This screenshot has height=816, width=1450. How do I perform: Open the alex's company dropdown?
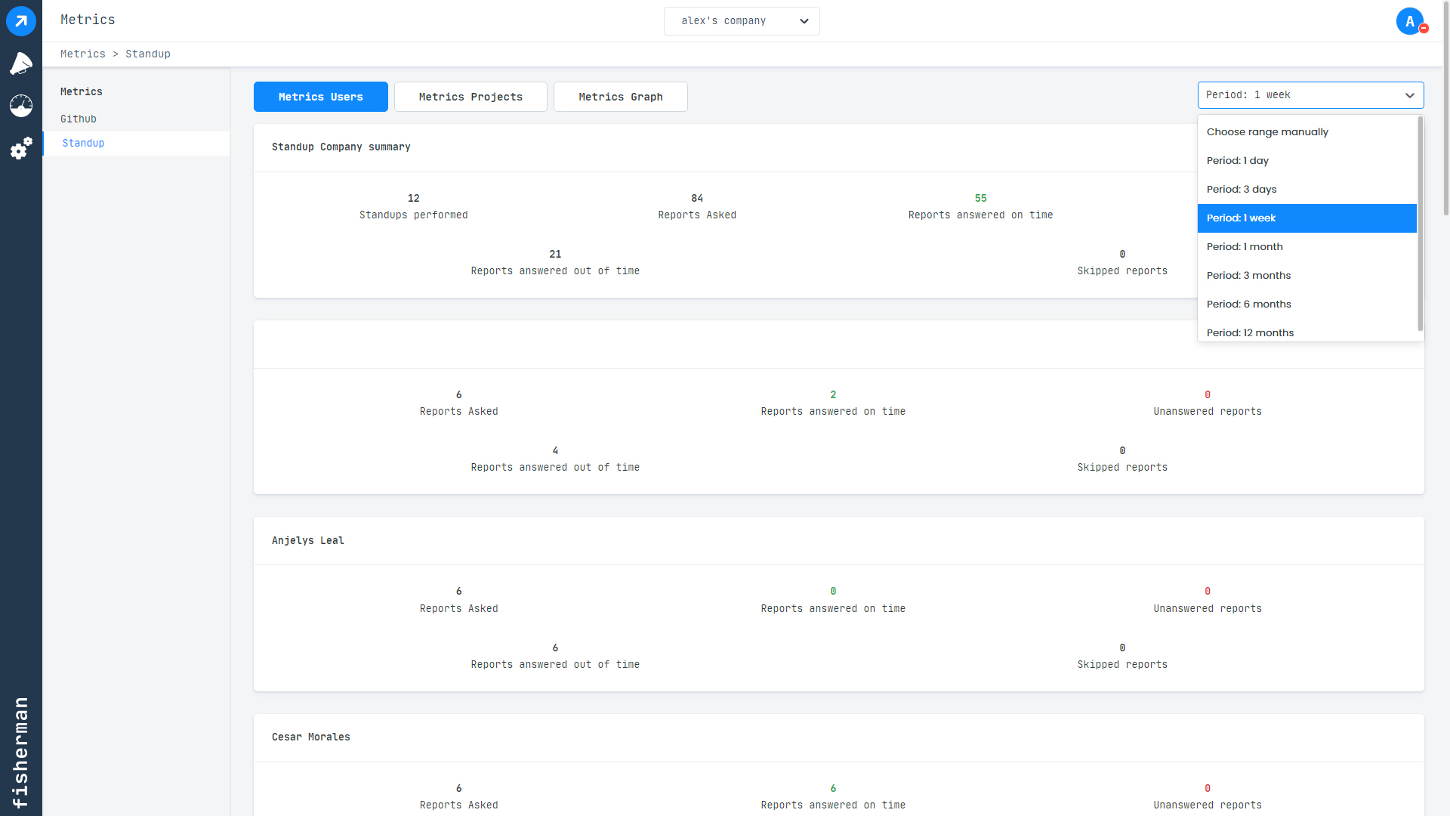[x=741, y=20]
